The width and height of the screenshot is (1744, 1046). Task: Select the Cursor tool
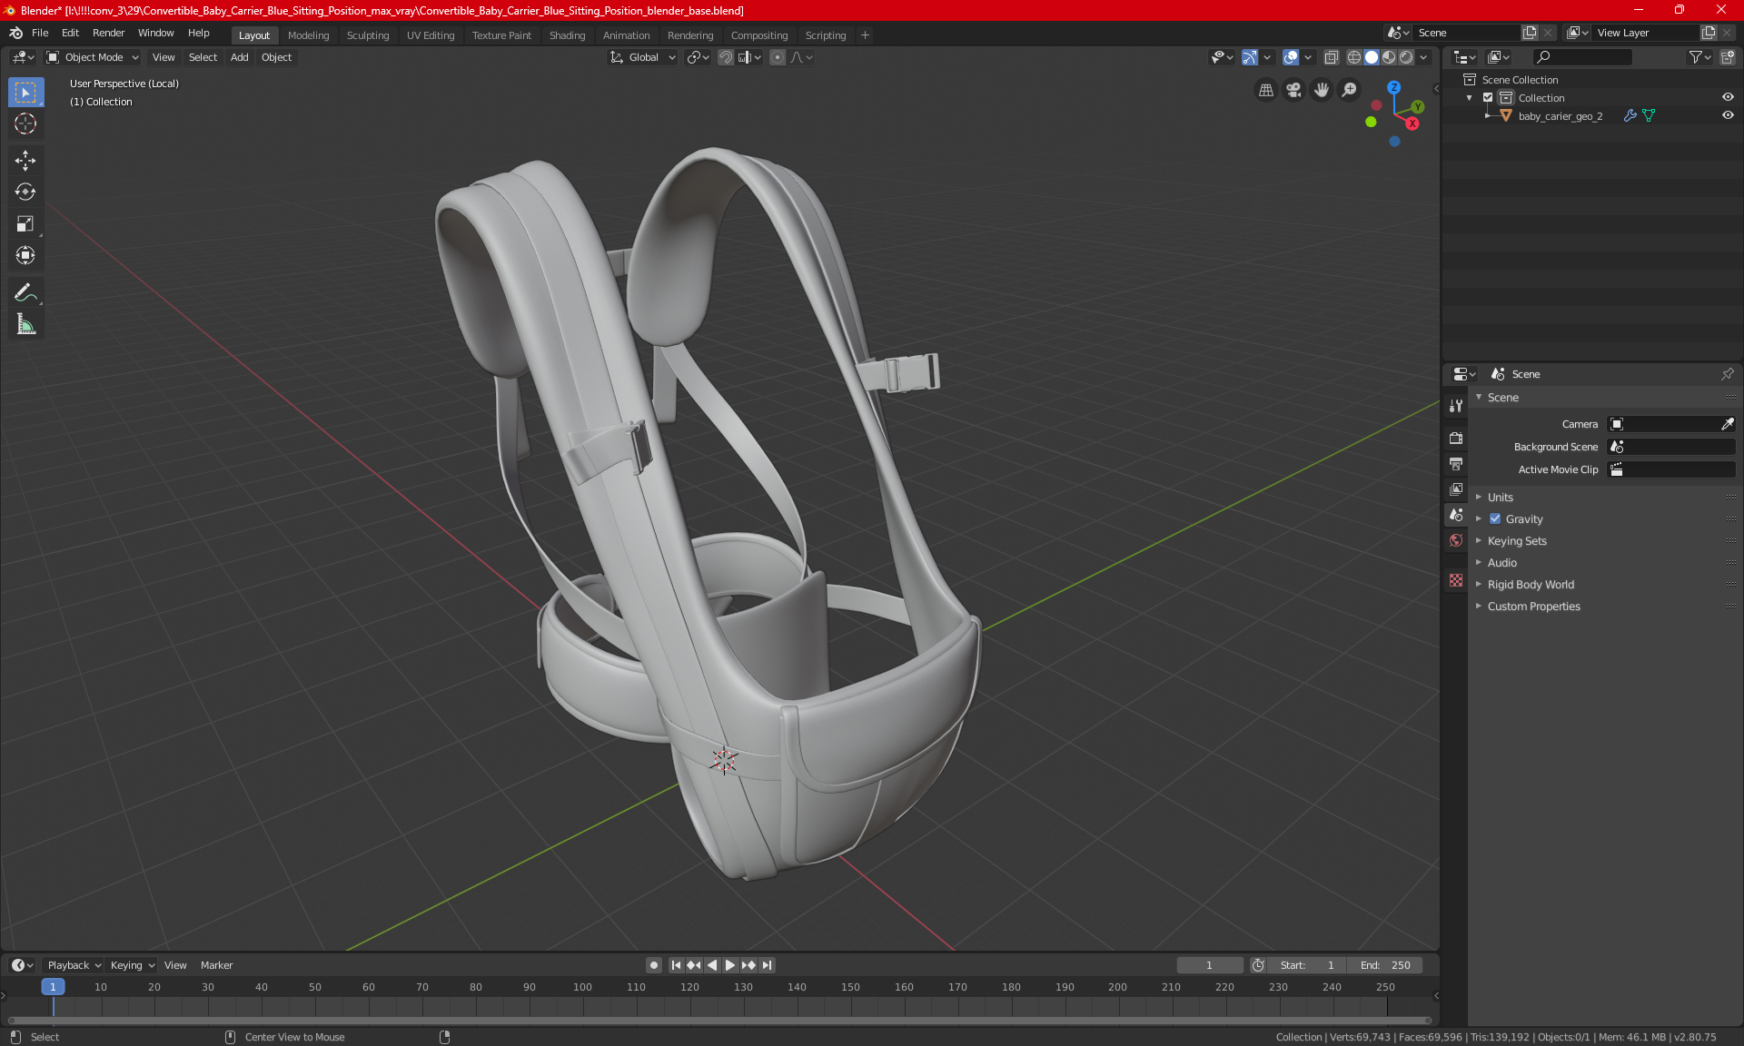pos(25,124)
